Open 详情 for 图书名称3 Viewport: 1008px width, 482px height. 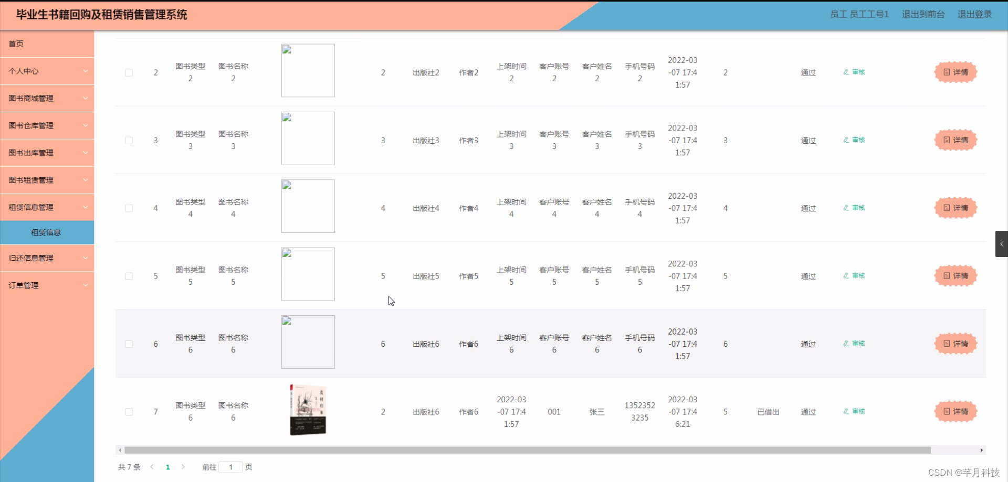click(x=955, y=140)
